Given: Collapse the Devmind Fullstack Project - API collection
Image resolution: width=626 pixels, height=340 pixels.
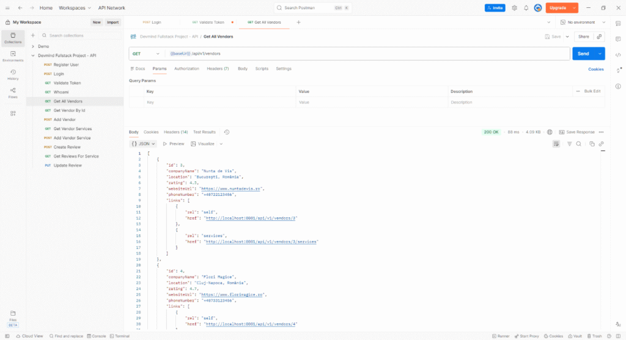Looking at the screenshot, I should 33,56.
